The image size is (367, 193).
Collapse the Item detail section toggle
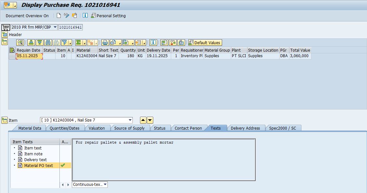point(5,120)
